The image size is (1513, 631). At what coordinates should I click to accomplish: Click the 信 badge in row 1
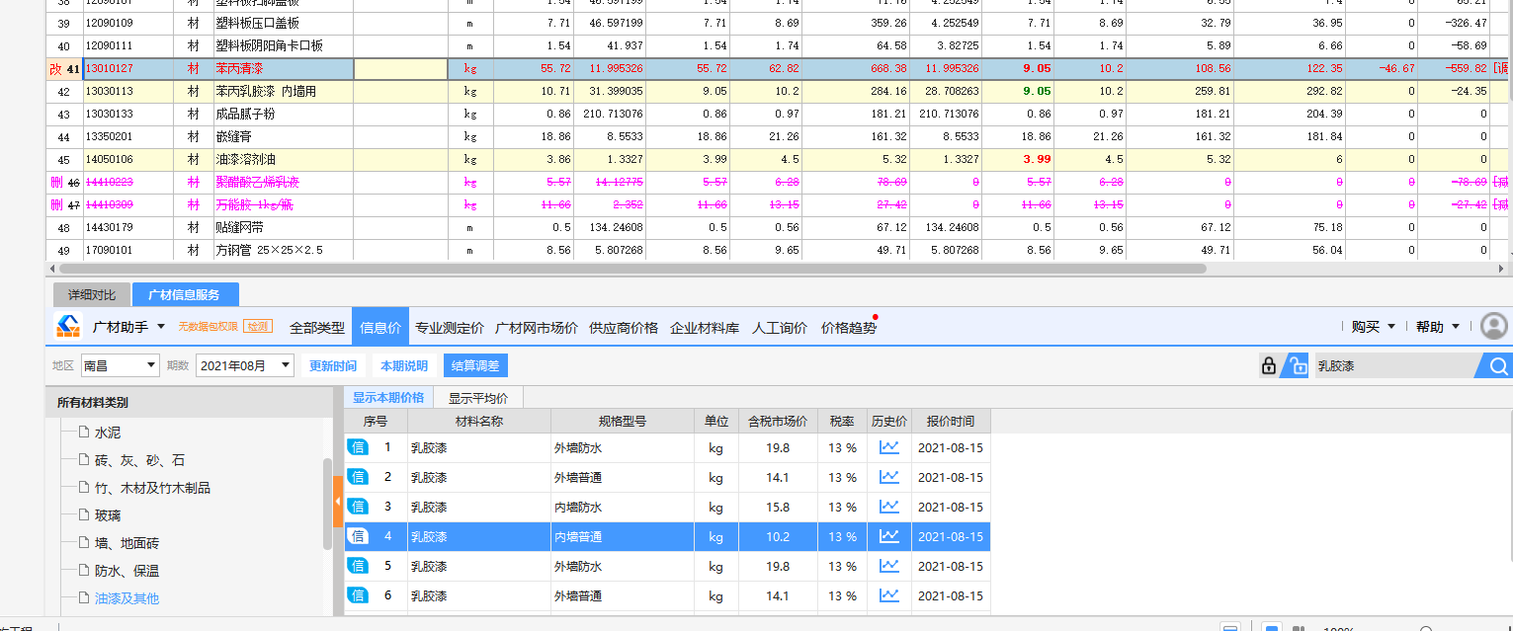pyautogui.click(x=359, y=447)
